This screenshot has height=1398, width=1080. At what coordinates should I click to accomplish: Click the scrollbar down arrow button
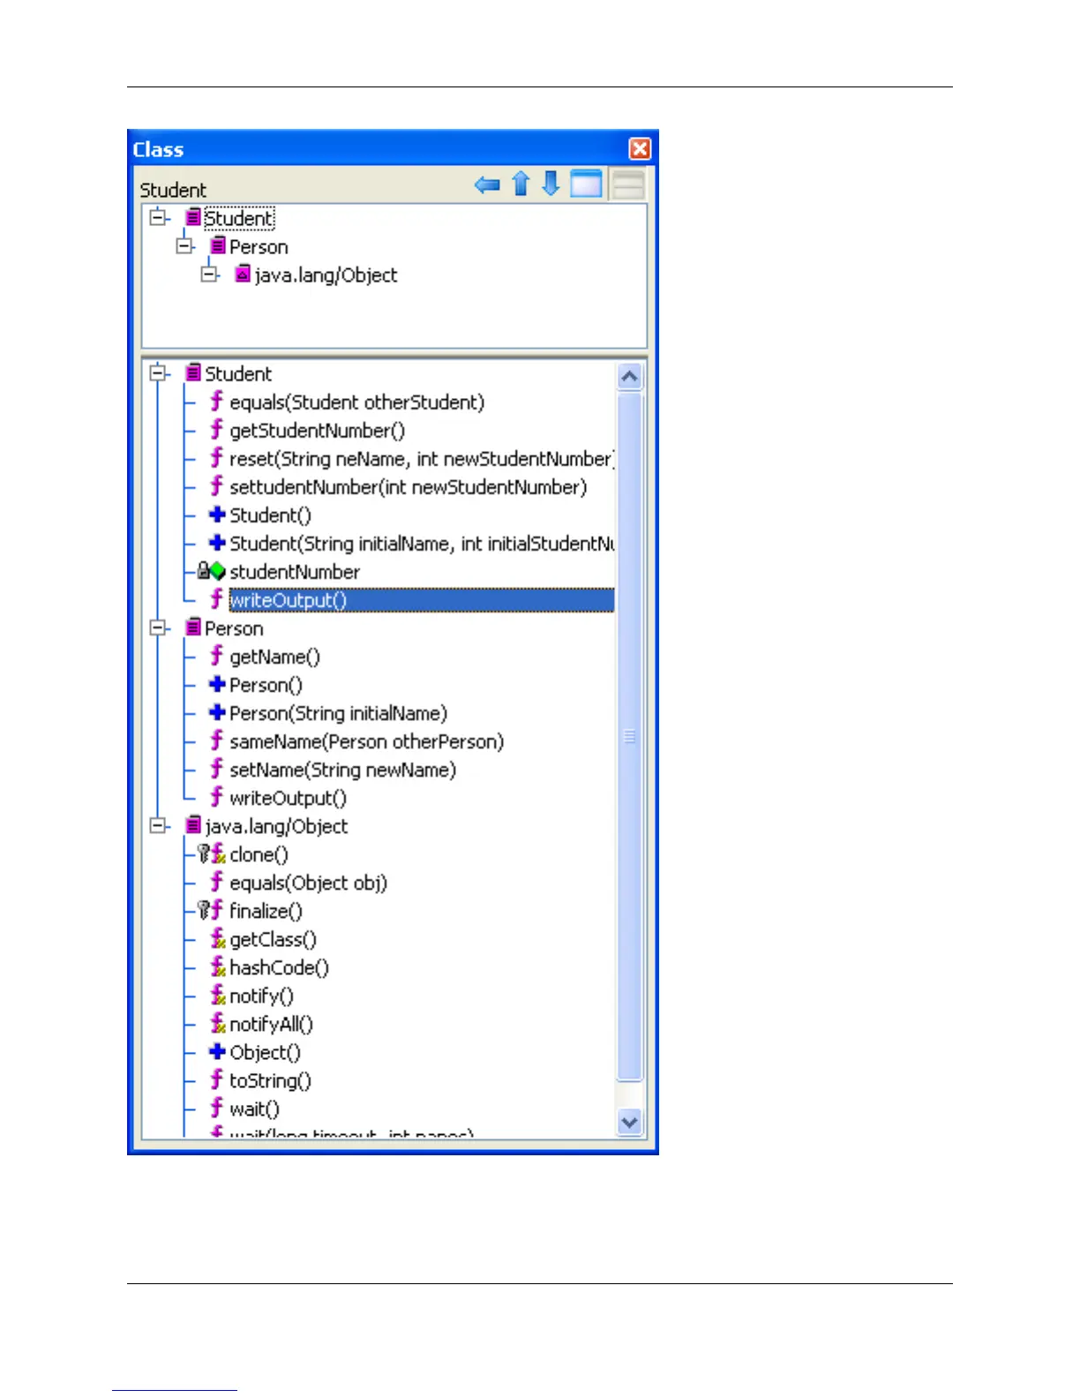[x=629, y=1122]
